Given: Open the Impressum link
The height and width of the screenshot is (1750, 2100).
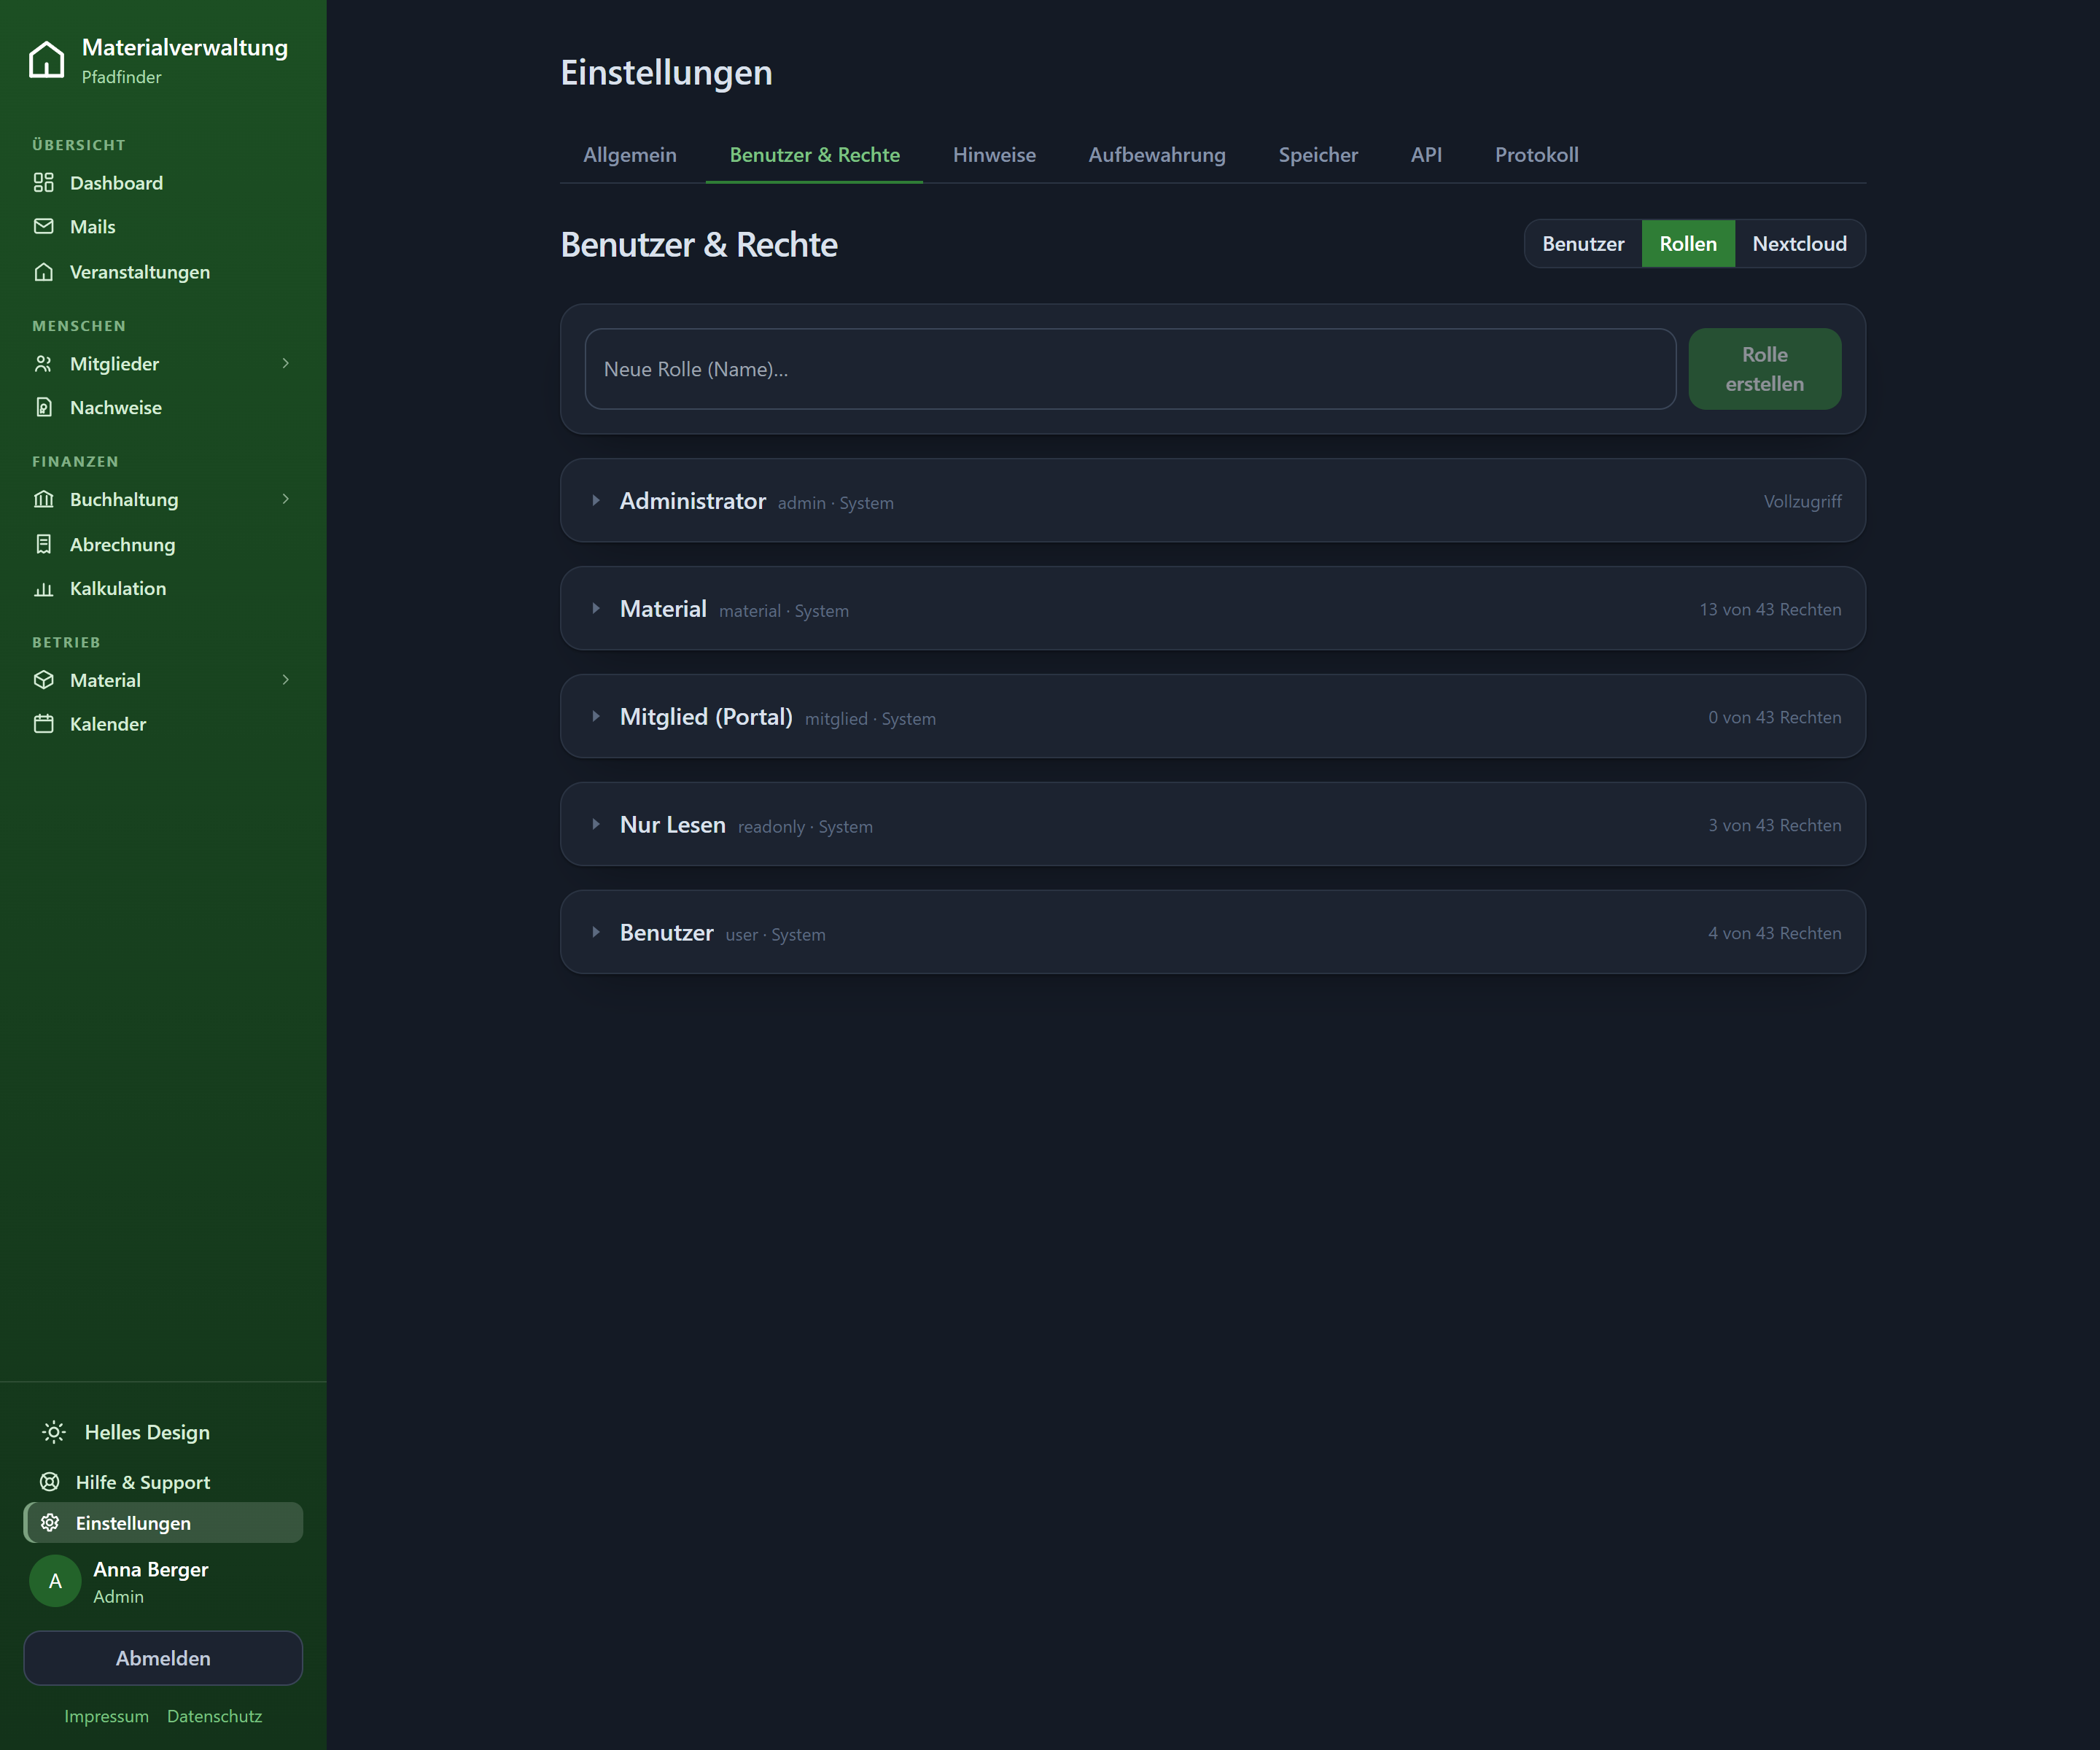Looking at the screenshot, I should pos(107,1716).
